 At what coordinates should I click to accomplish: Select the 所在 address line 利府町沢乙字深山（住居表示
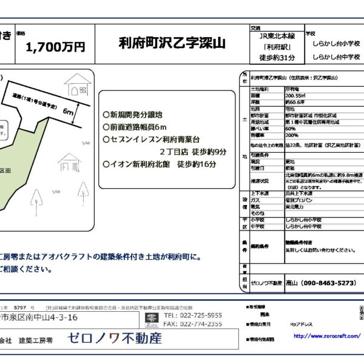tap(294, 78)
